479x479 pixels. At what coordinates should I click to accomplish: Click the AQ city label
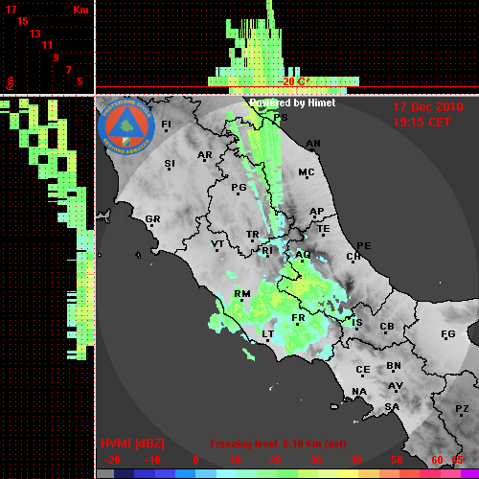(x=303, y=254)
